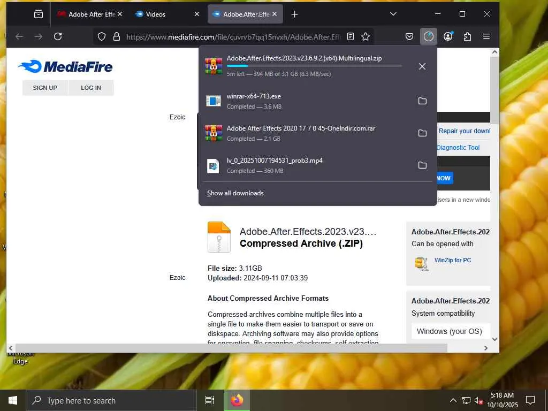This screenshot has width=548, height=411.
Task: Click the Firefox taskbar icon
Action: coord(237,400)
